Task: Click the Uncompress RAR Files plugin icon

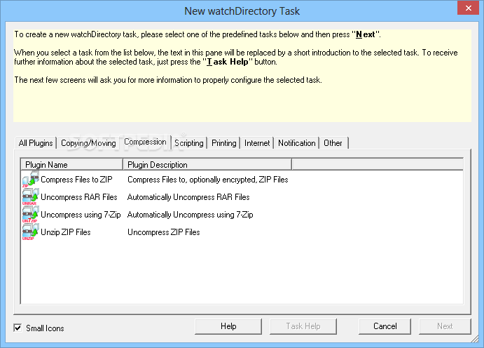Action: [x=31, y=197]
